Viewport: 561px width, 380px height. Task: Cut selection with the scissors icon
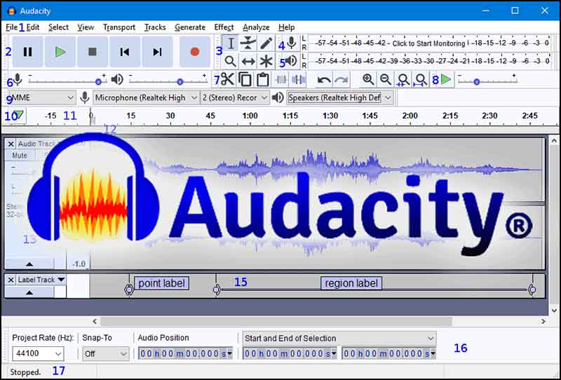coord(227,79)
